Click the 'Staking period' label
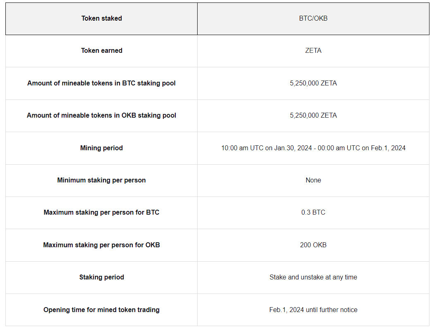Image resolution: width=439 pixels, height=329 pixels. click(x=101, y=277)
